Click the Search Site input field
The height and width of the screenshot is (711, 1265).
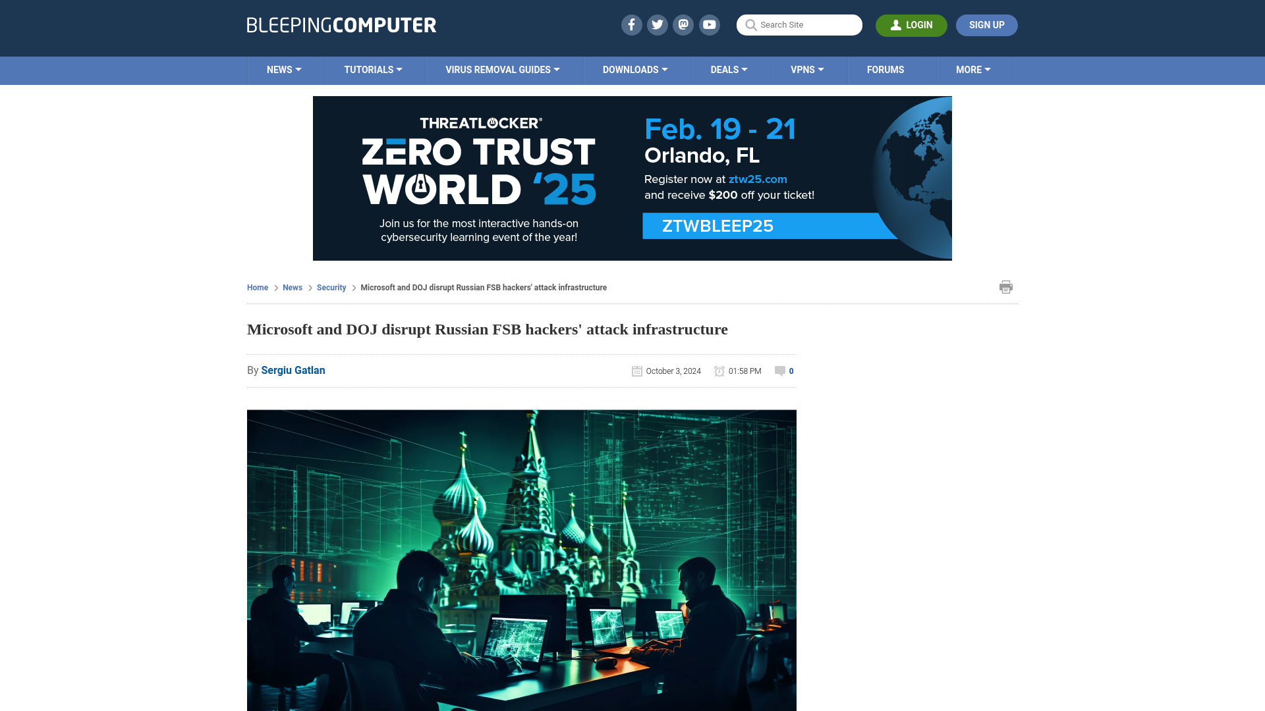click(799, 24)
